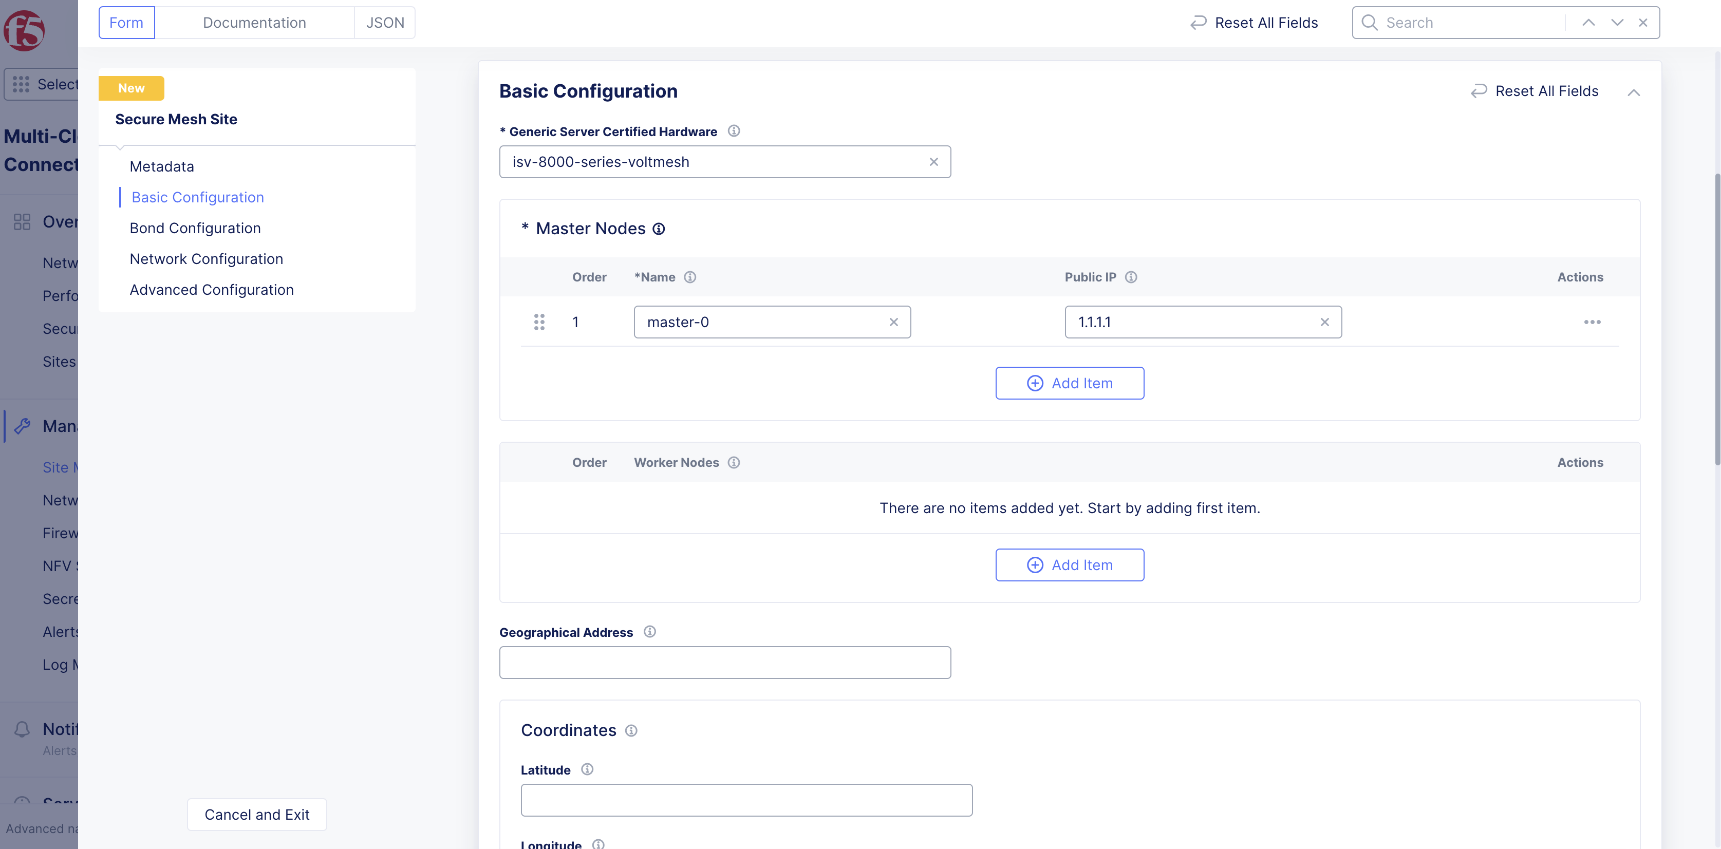Click Add Item under Master Nodes
Image resolution: width=1721 pixels, height=849 pixels.
(x=1069, y=384)
